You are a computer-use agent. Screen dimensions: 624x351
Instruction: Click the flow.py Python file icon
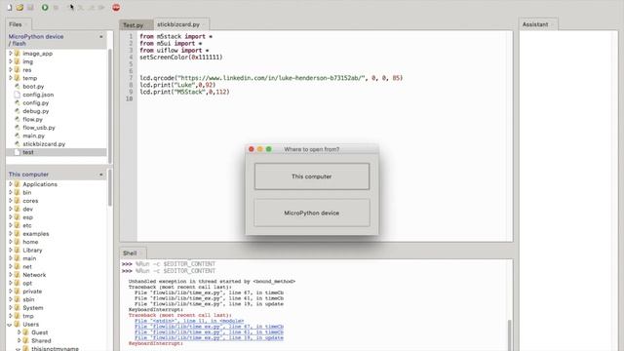18,119
